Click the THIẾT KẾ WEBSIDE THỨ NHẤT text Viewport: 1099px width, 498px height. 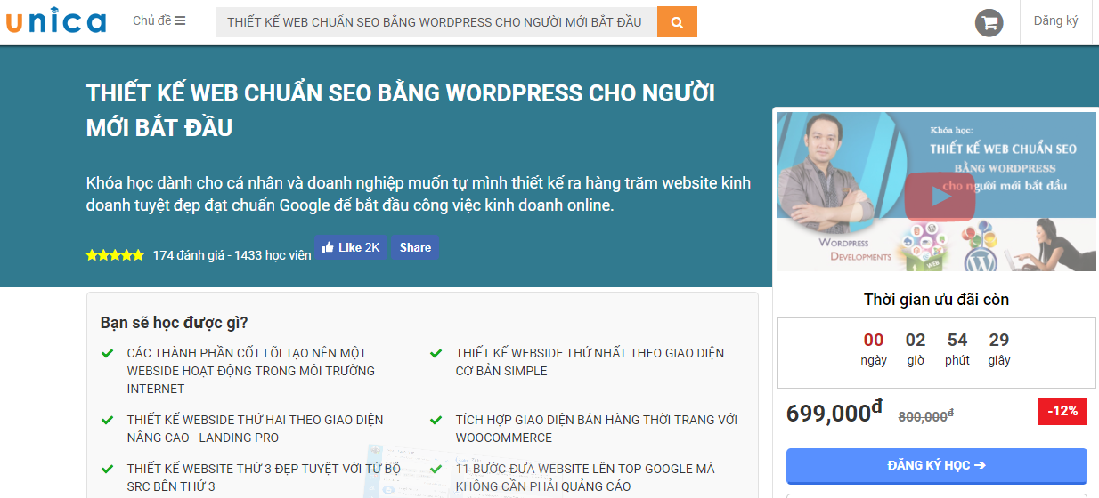click(x=590, y=362)
